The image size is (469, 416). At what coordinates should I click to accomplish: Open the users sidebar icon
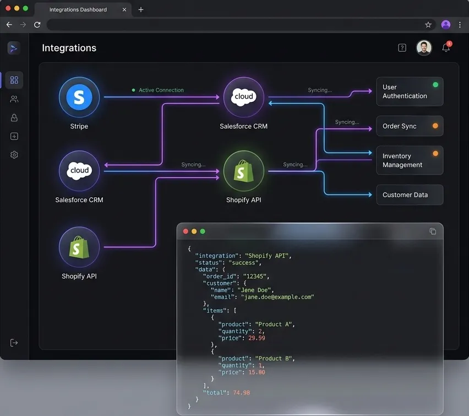click(x=14, y=99)
